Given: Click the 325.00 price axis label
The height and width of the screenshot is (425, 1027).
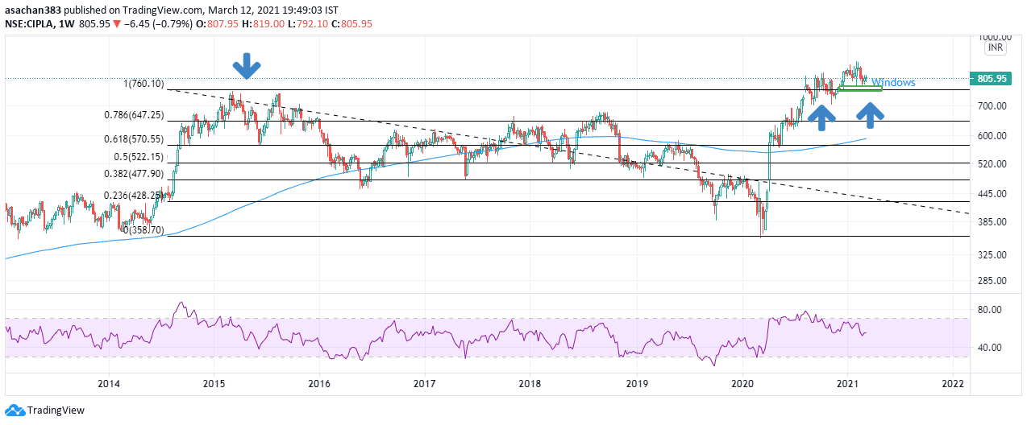Looking at the screenshot, I should tap(992, 254).
